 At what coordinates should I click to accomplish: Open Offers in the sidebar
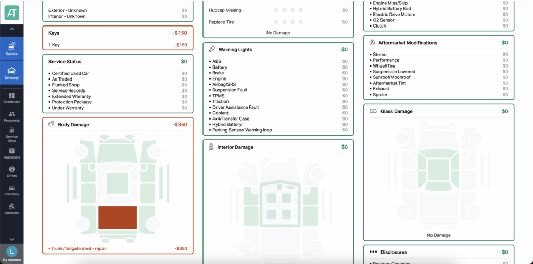click(11, 171)
